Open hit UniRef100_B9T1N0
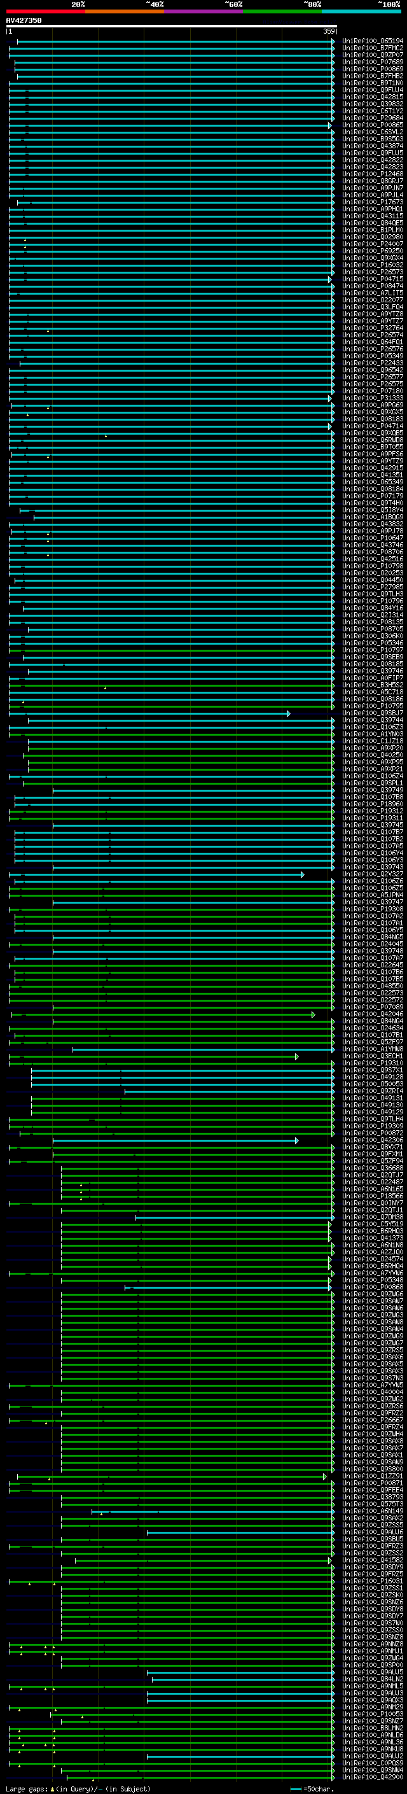 click(372, 83)
